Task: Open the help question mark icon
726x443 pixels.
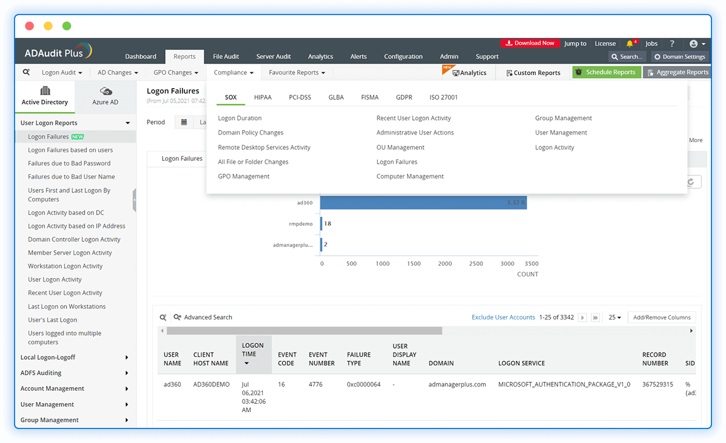Action: pos(672,44)
